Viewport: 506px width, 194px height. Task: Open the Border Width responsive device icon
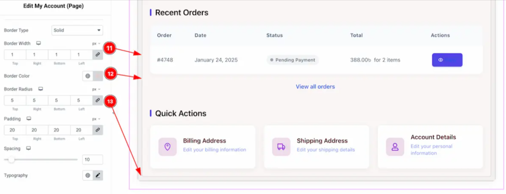39,43
